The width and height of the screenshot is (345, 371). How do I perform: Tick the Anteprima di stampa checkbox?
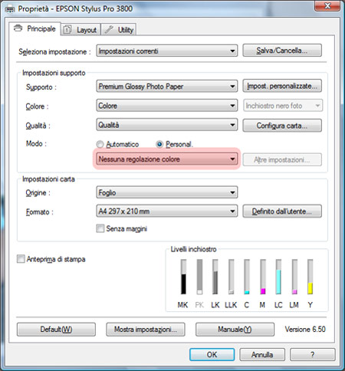21,259
